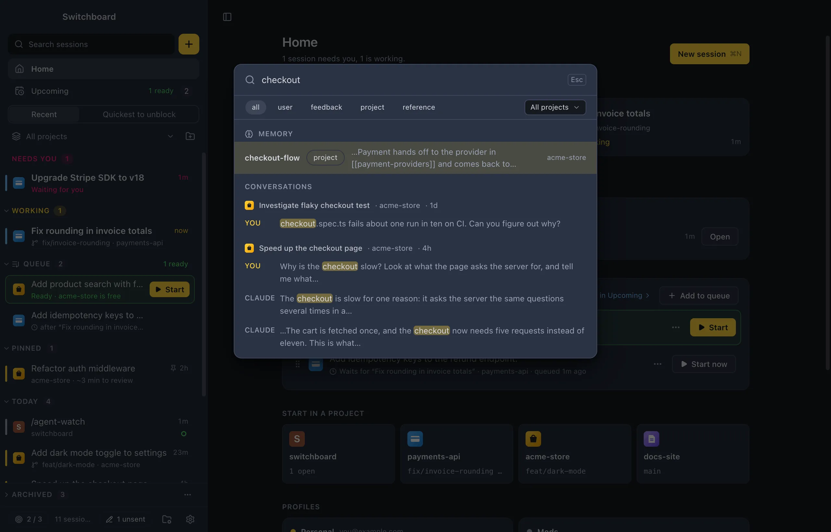Click the yellow Start button in main queue

click(x=713, y=327)
